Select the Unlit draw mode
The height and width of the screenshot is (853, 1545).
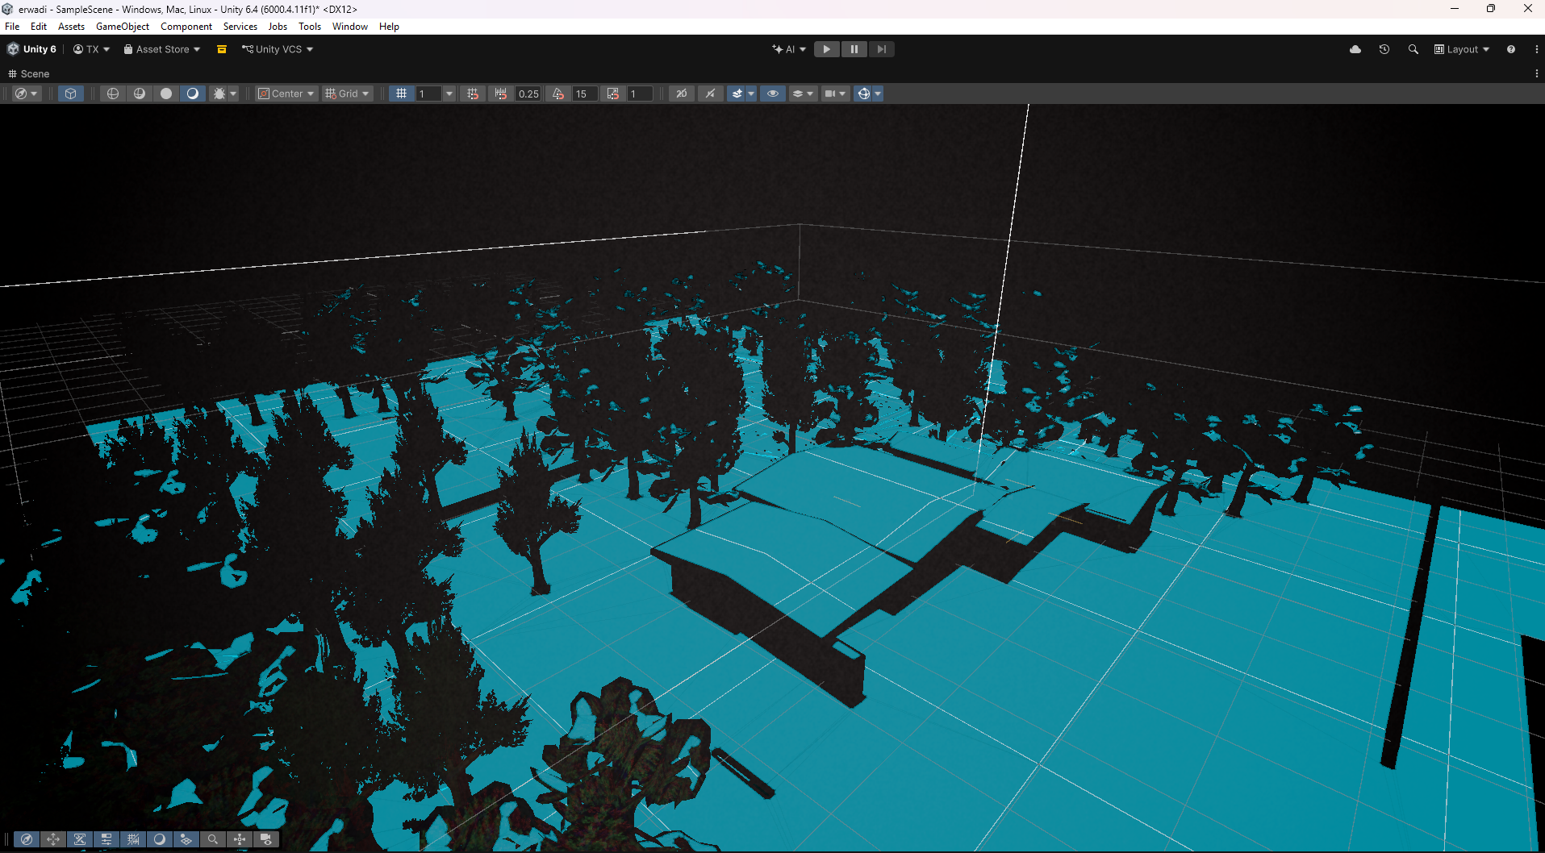click(x=166, y=94)
